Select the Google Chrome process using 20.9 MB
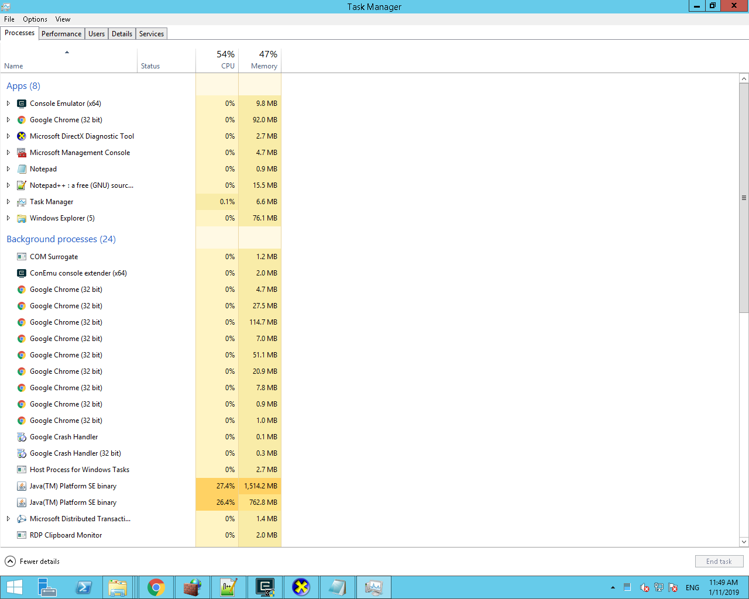This screenshot has width=749, height=599. pos(140,371)
